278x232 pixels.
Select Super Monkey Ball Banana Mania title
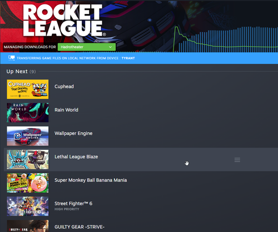(x=91, y=180)
